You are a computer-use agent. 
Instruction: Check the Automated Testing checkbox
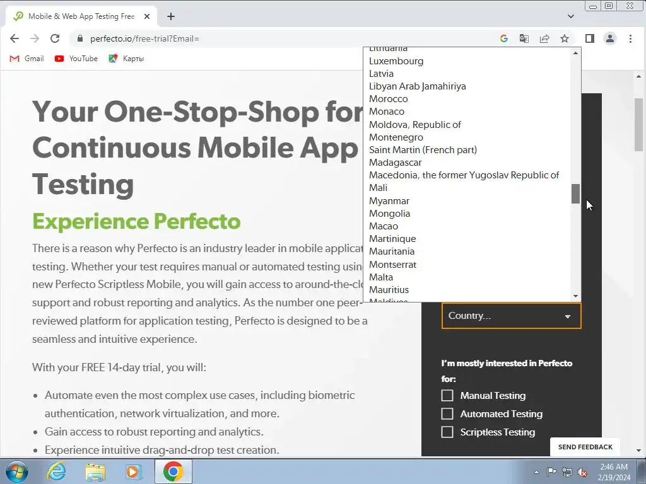pyautogui.click(x=447, y=413)
